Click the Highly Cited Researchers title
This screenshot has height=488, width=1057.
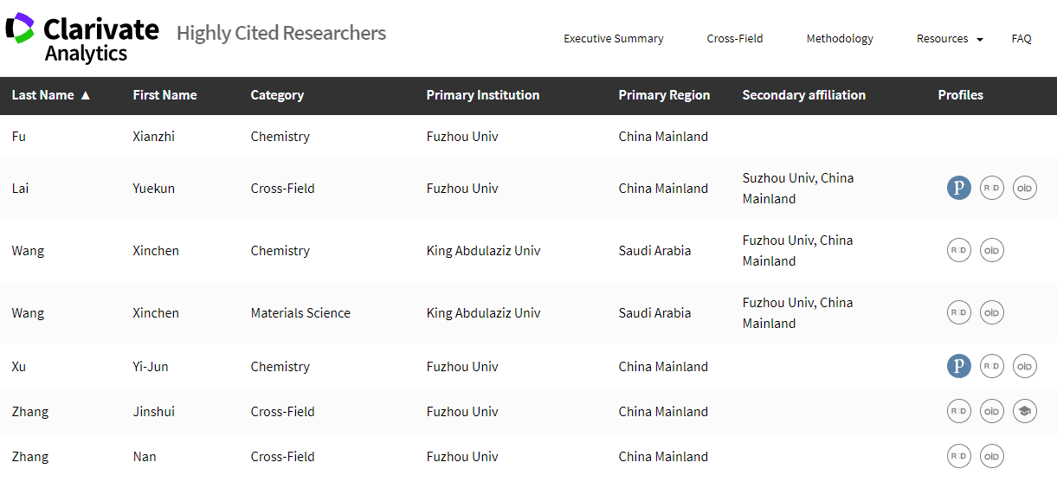coord(281,34)
